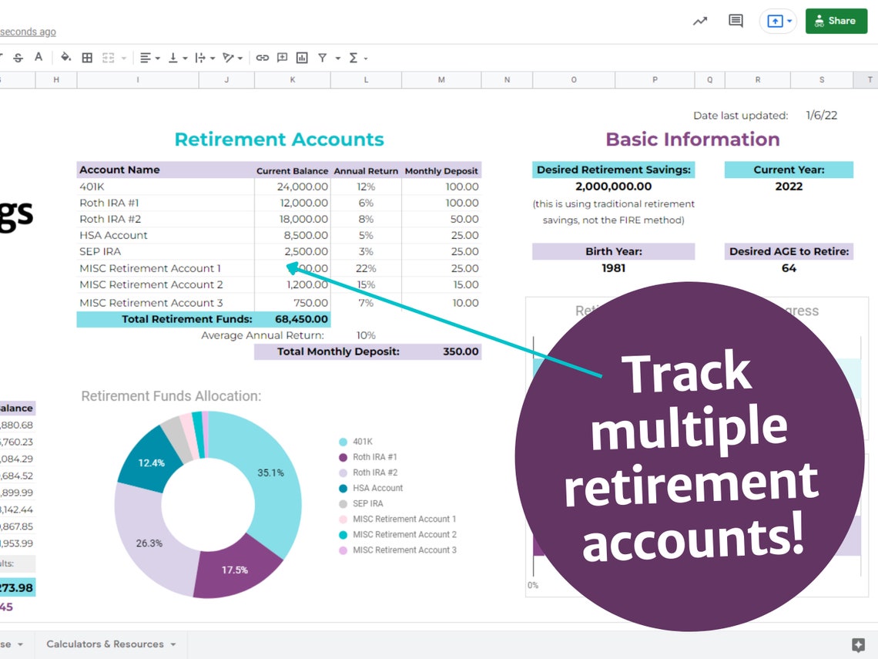Open the 'seconds ago' edit history link

(28, 32)
